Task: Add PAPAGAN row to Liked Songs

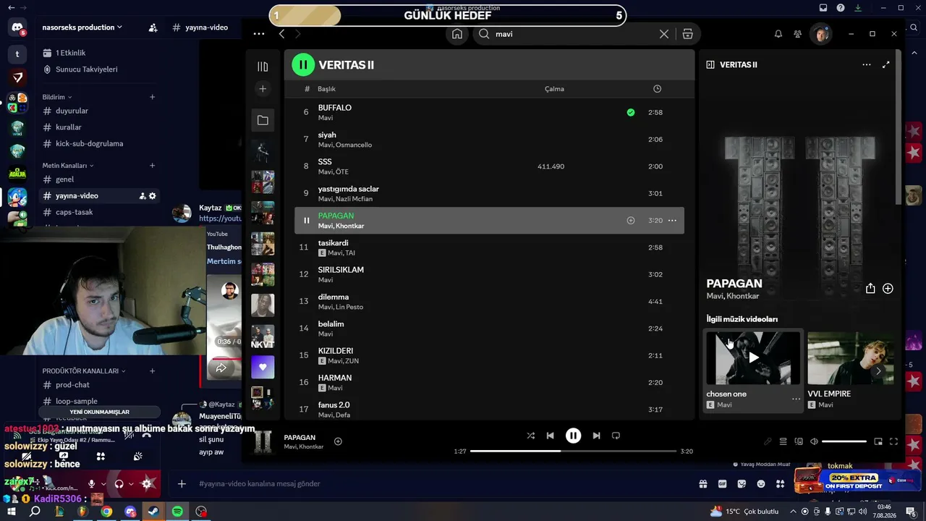Action: (x=631, y=220)
